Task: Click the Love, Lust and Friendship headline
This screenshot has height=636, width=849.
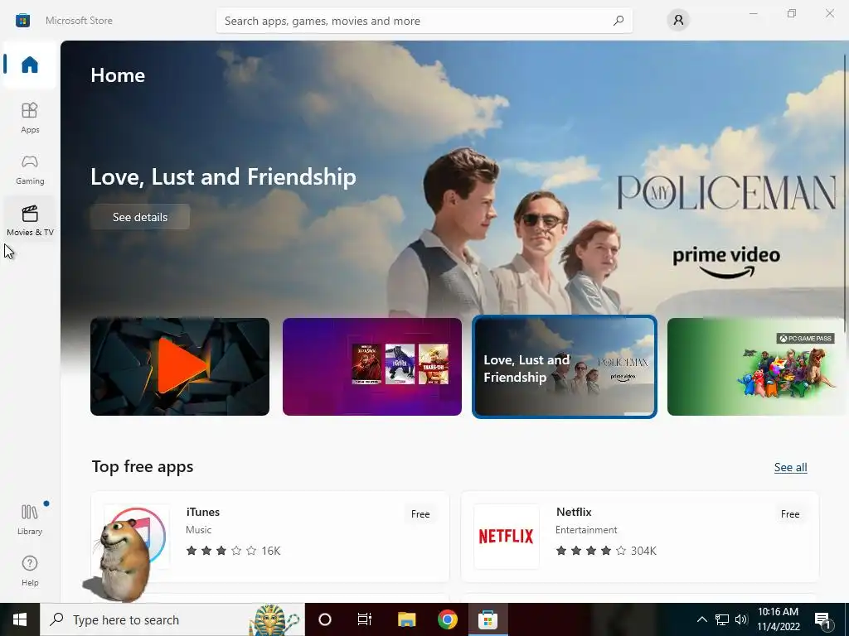Action: pyautogui.click(x=223, y=177)
